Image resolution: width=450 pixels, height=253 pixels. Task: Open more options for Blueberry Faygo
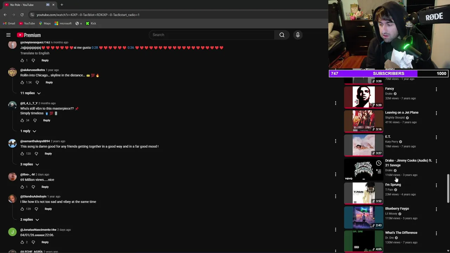(x=436, y=209)
